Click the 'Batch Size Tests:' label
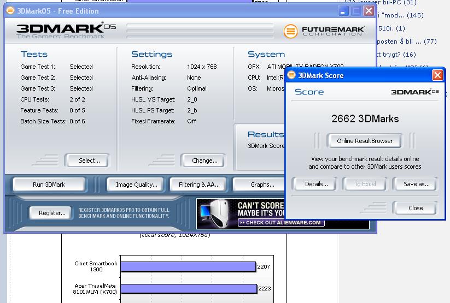450x303 pixels. 43,121
